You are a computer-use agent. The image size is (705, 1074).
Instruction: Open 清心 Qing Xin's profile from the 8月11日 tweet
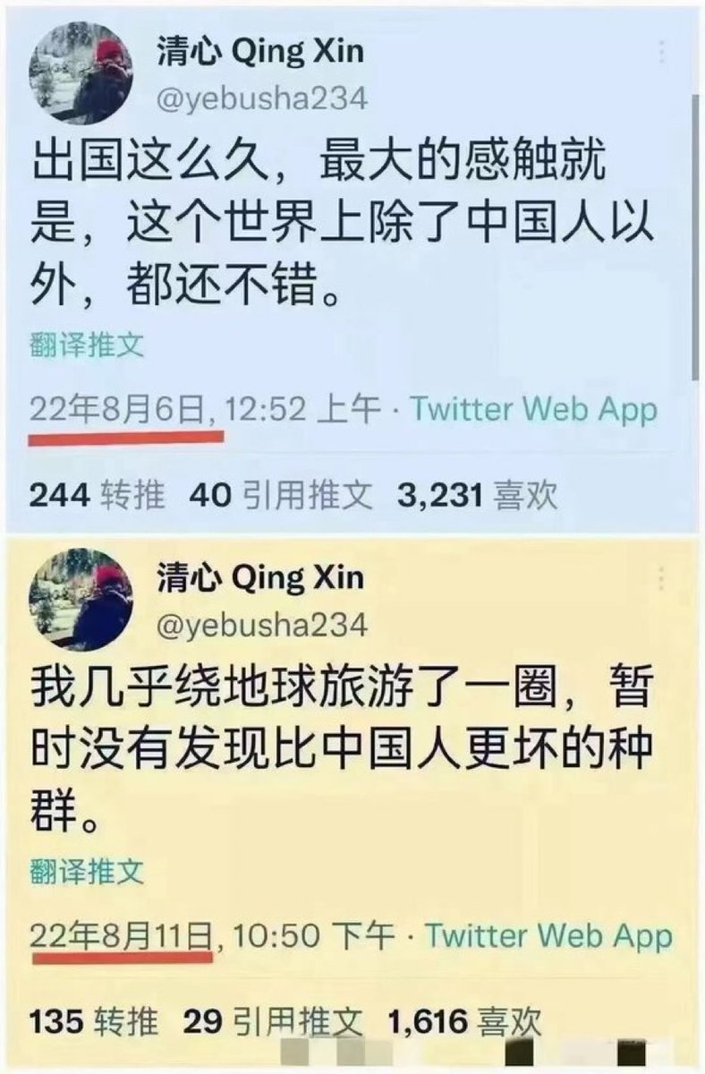point(262,578)
